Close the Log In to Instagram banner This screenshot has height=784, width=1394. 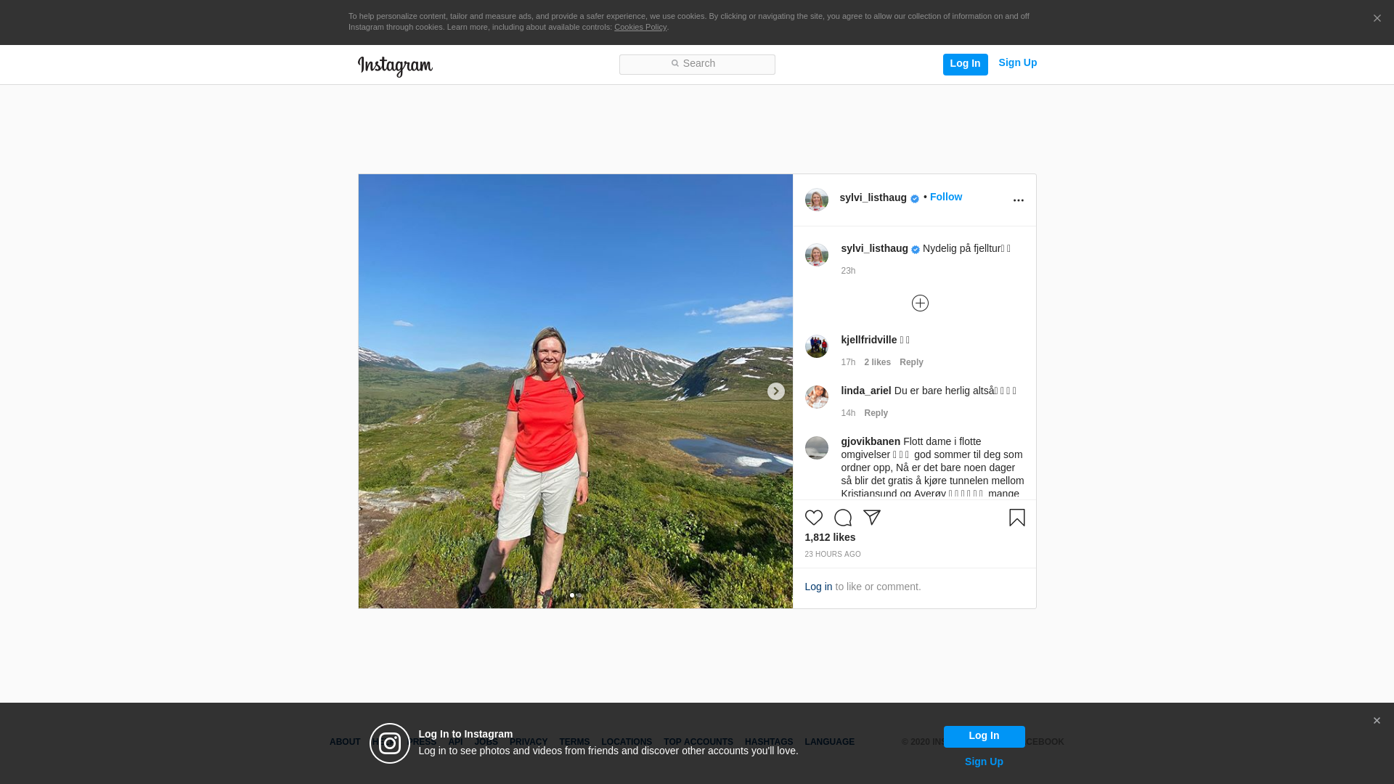(1377, 721)
